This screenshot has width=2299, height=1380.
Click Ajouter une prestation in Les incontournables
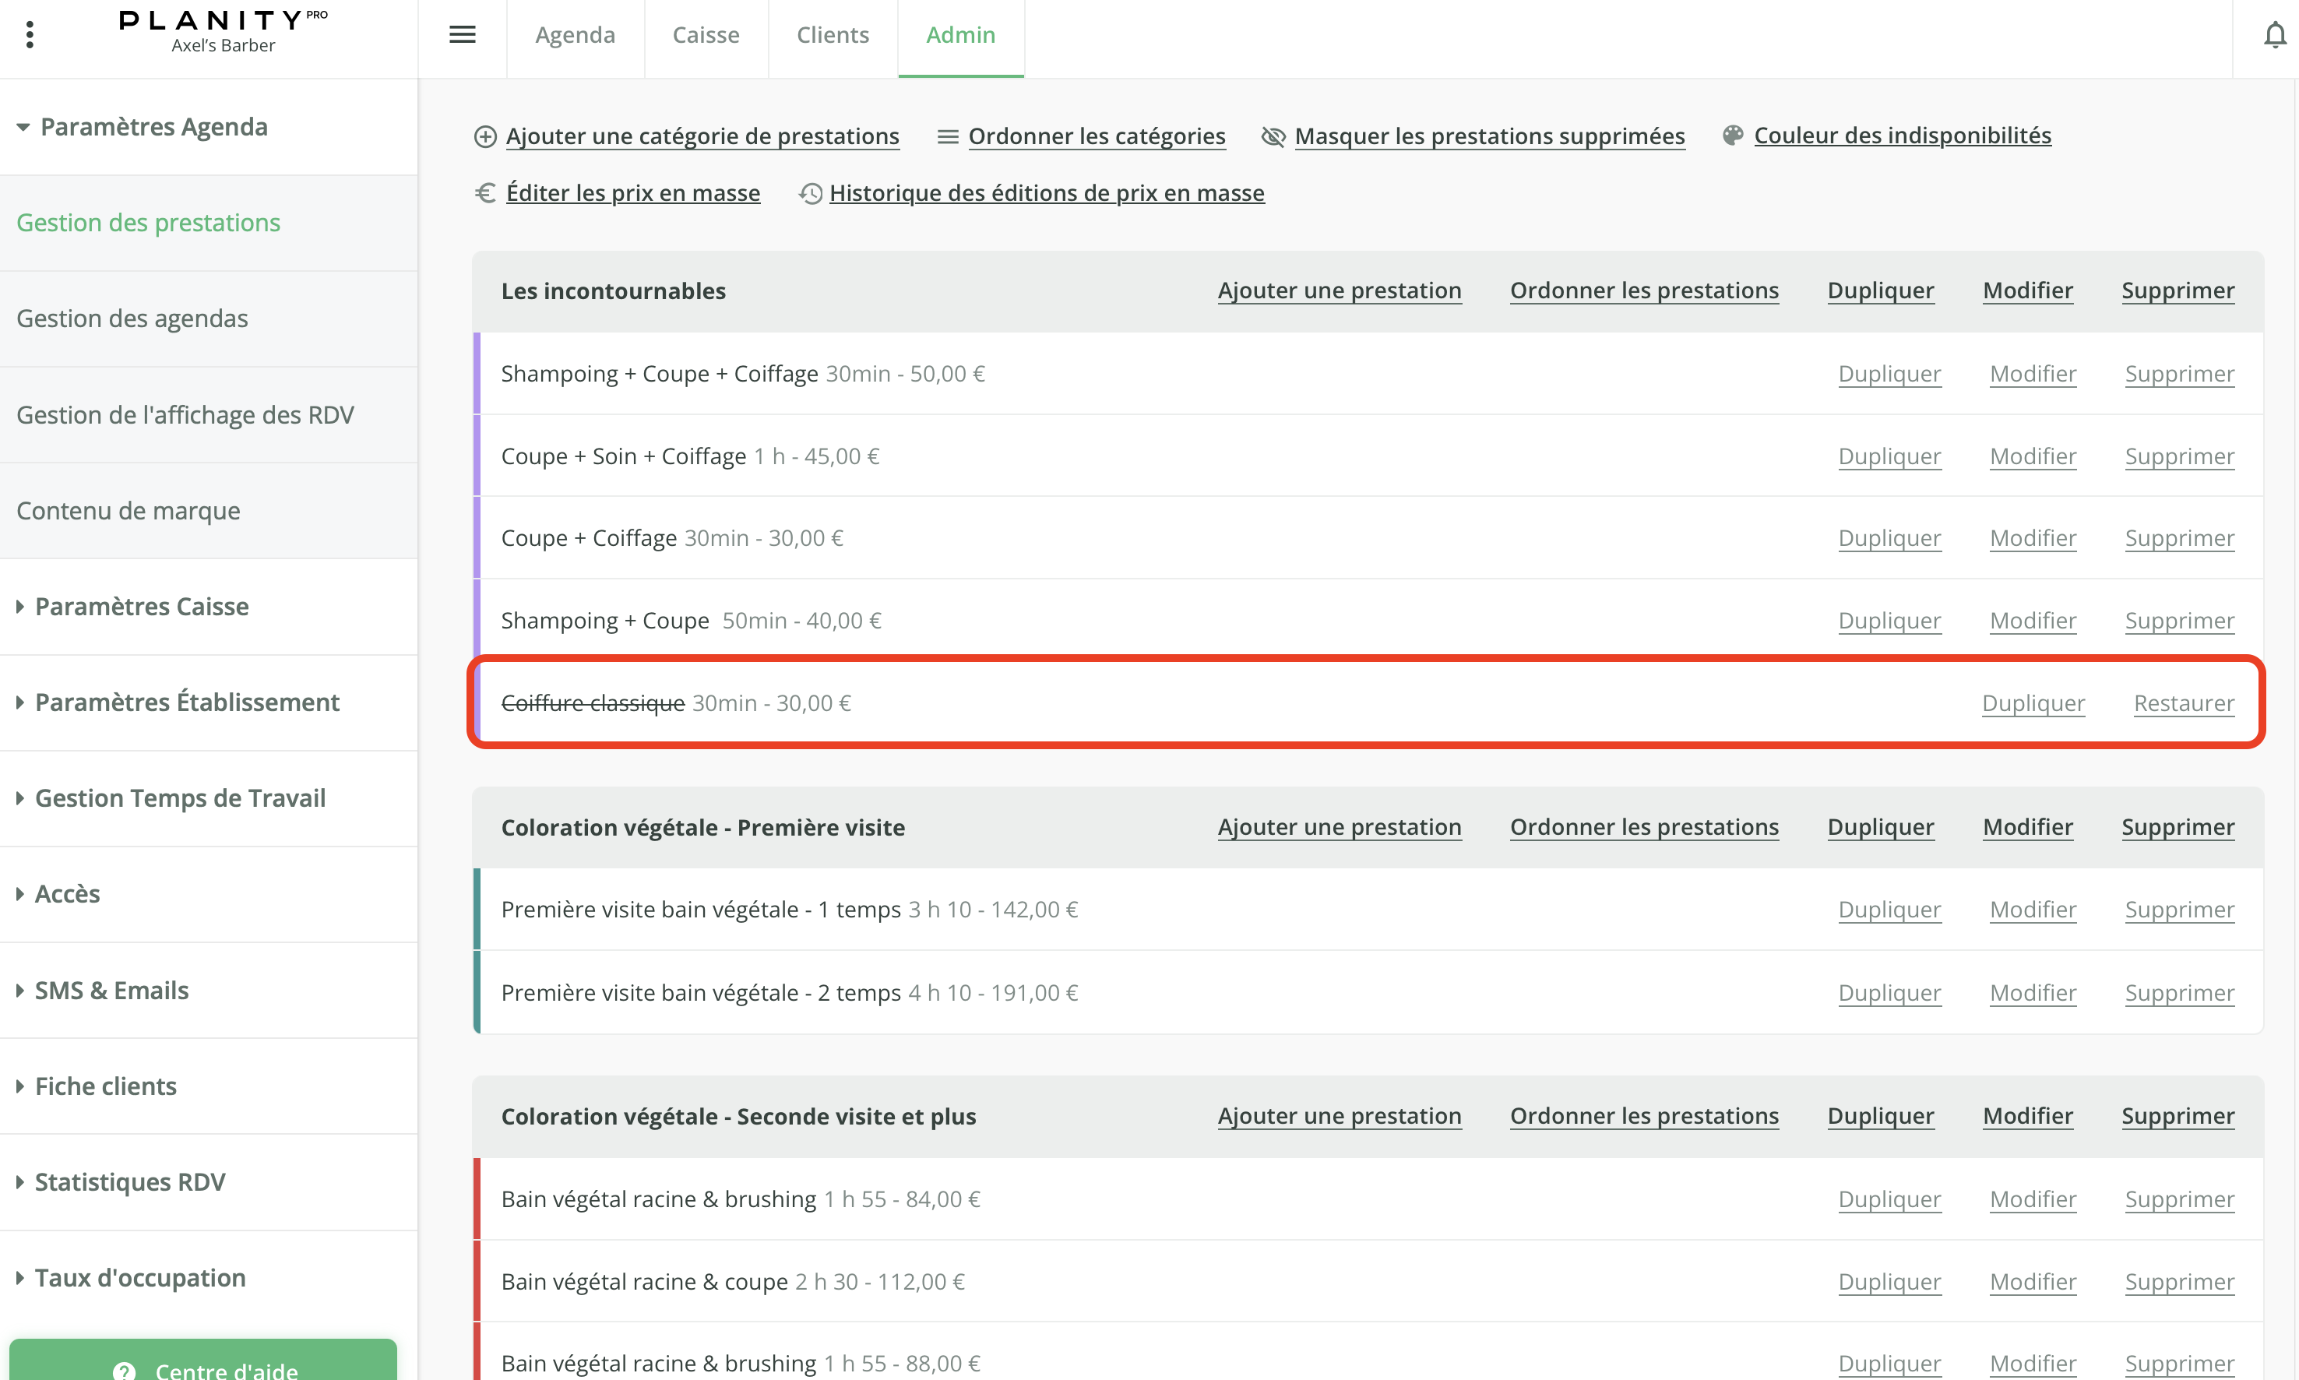[x=1339, y=291]
